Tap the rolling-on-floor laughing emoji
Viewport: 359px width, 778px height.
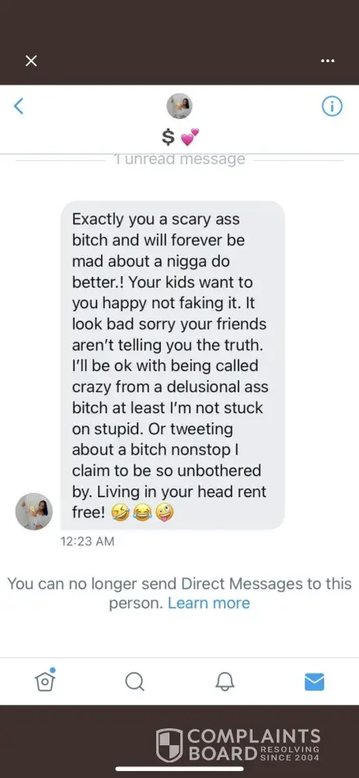coord(120,513)
